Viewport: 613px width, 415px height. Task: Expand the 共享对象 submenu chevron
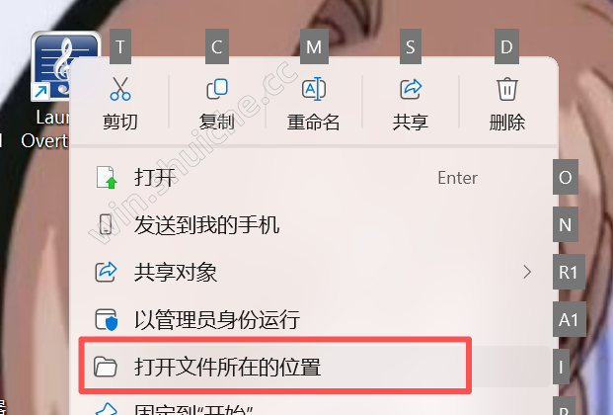coord(527,272)
